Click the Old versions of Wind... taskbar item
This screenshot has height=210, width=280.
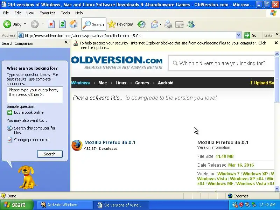121,205
